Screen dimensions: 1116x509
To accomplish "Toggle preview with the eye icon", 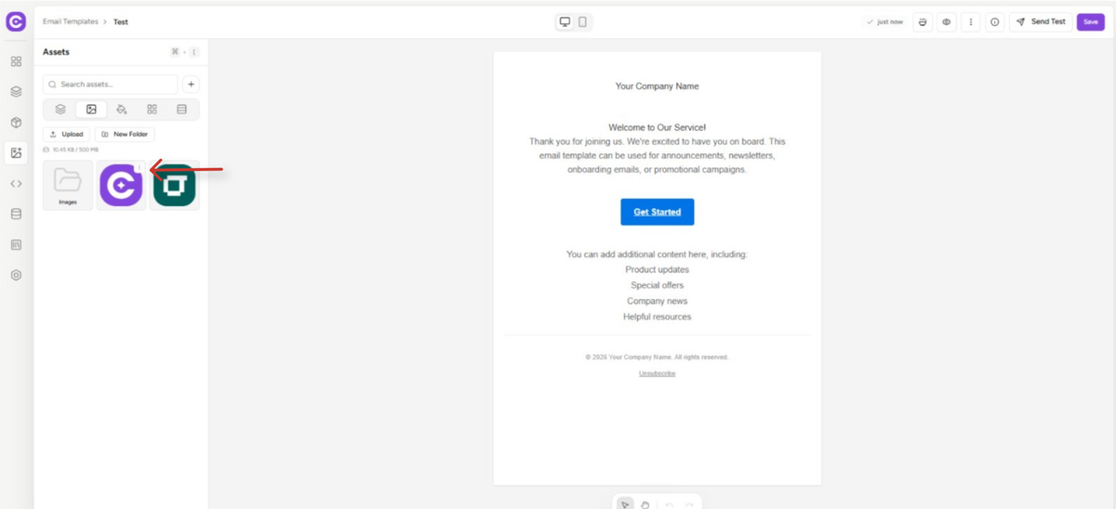I will [947, 21].
